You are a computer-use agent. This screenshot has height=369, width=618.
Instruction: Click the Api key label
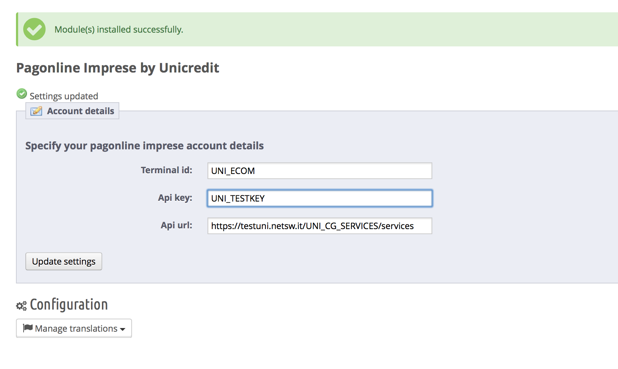(x=175, y=198)
